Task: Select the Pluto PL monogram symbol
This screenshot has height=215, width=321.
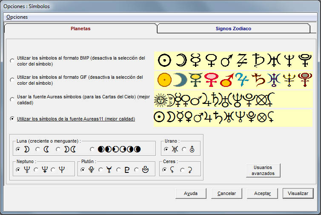Action: [119, 170]
